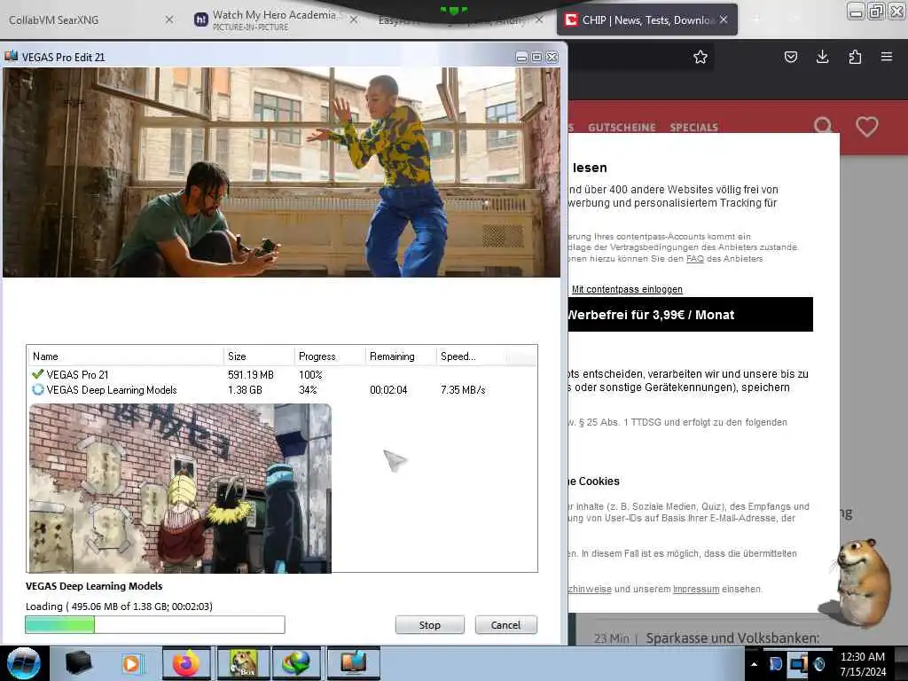Click the 591.19 MB size value

tap(251, 375)
